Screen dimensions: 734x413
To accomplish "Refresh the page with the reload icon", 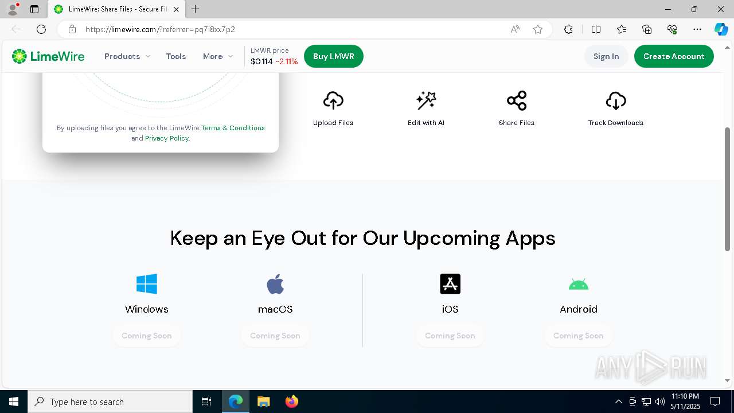I will [x=41, y=29].
